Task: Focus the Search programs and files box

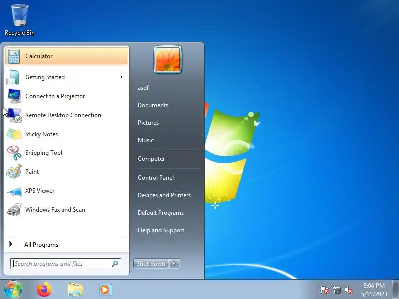Action: tap(66, 264)
